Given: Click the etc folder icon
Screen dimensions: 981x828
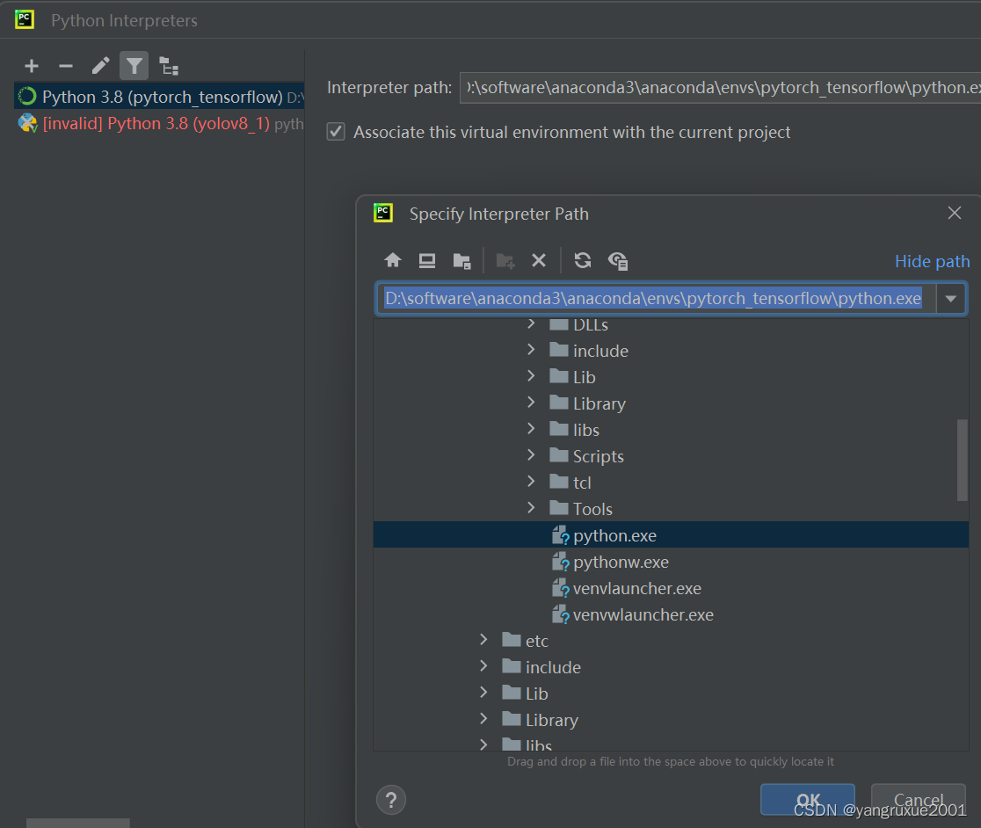Looking at the screenshot, I should [x=511, y=639].
